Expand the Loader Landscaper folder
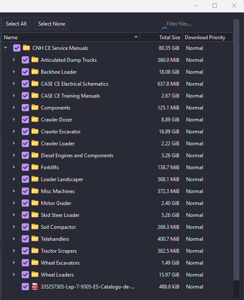244x300 pixels. (14, 179)
